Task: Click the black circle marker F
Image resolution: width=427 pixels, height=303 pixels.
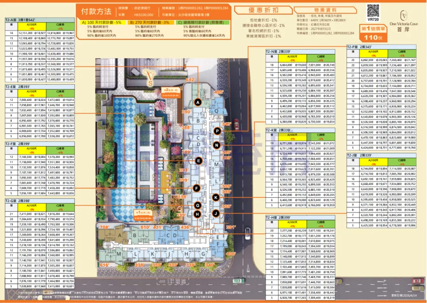Action: pos(196,188)
